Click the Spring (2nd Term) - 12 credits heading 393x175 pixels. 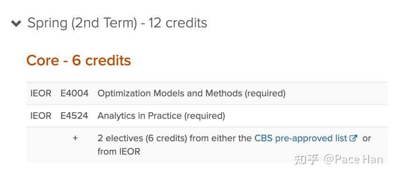pyautogui.click(x=117, y=23)
